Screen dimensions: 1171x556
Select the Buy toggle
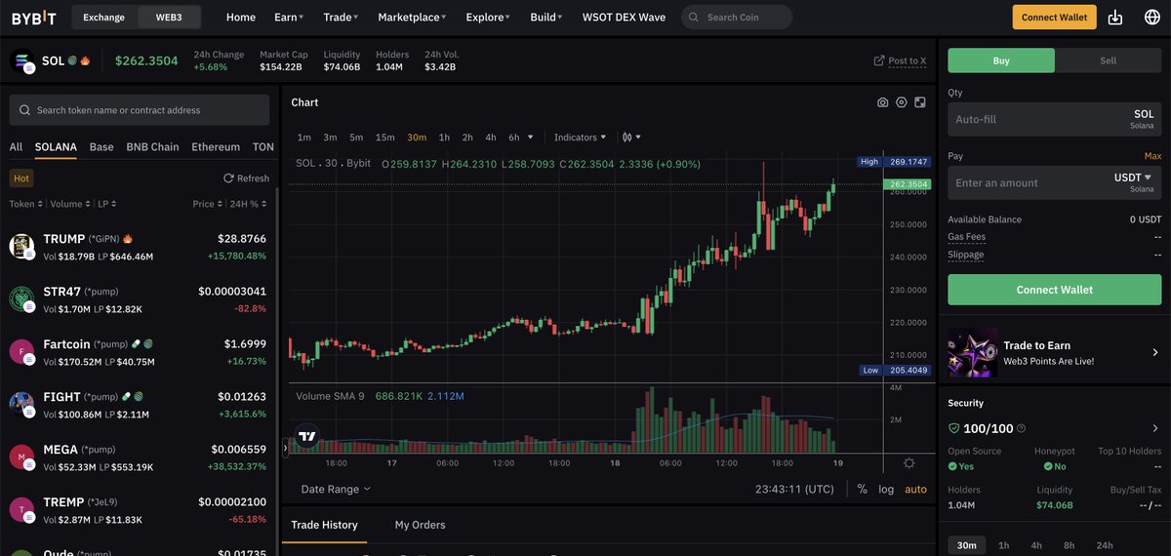[1001, 60]
